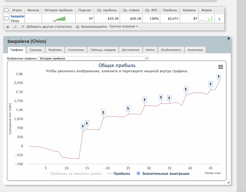Image resolution: width=246 pixels, height=192 pixels.
Task: Click the Визуализируйте button
Action: click(94, 27)
